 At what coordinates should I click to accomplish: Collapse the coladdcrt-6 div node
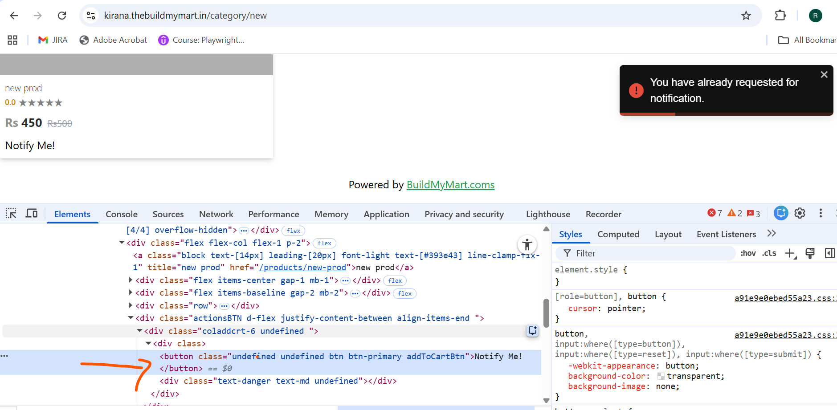coord(139,331)
